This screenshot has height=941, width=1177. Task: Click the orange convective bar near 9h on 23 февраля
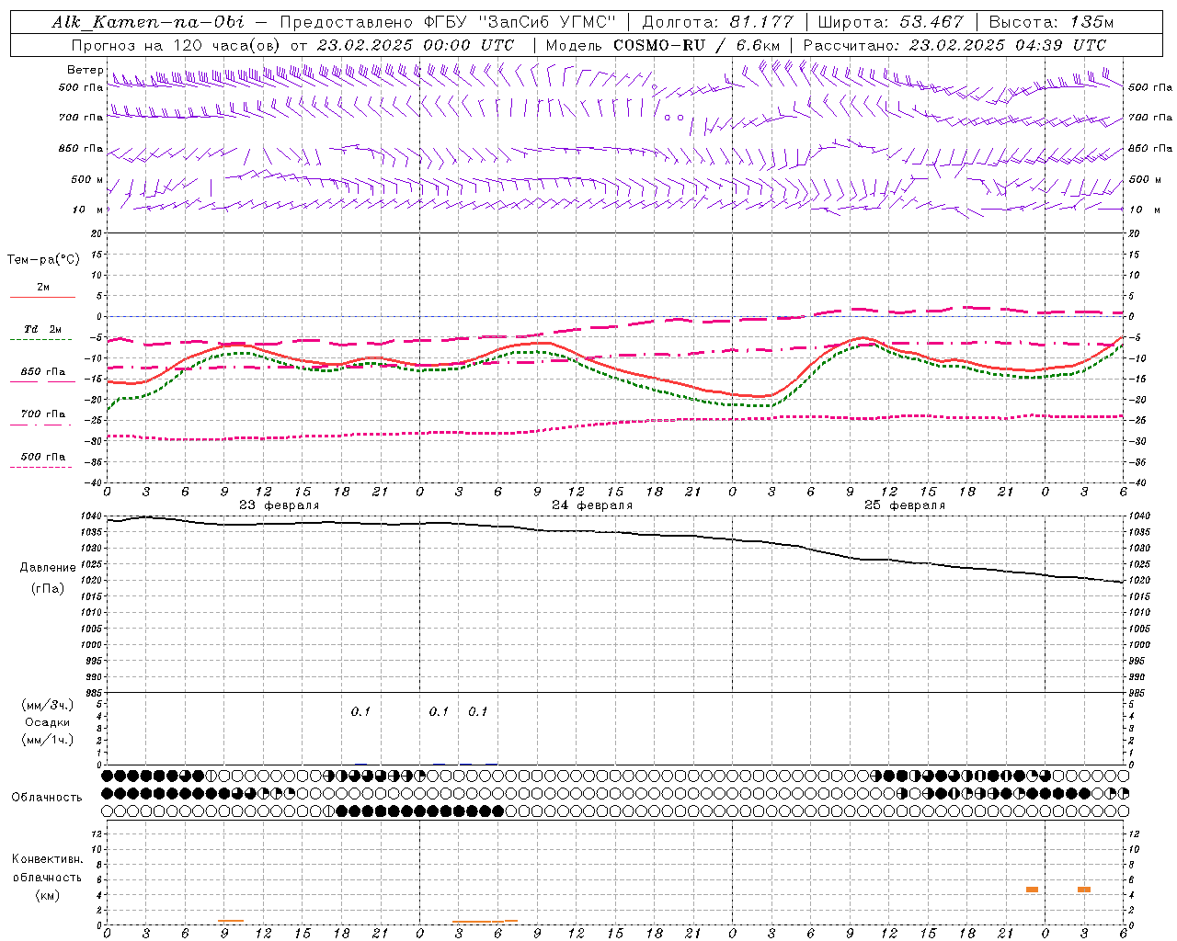[x=231, y=921]
